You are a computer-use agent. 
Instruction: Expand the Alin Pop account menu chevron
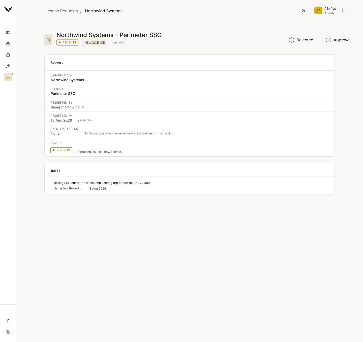(343, 11)
